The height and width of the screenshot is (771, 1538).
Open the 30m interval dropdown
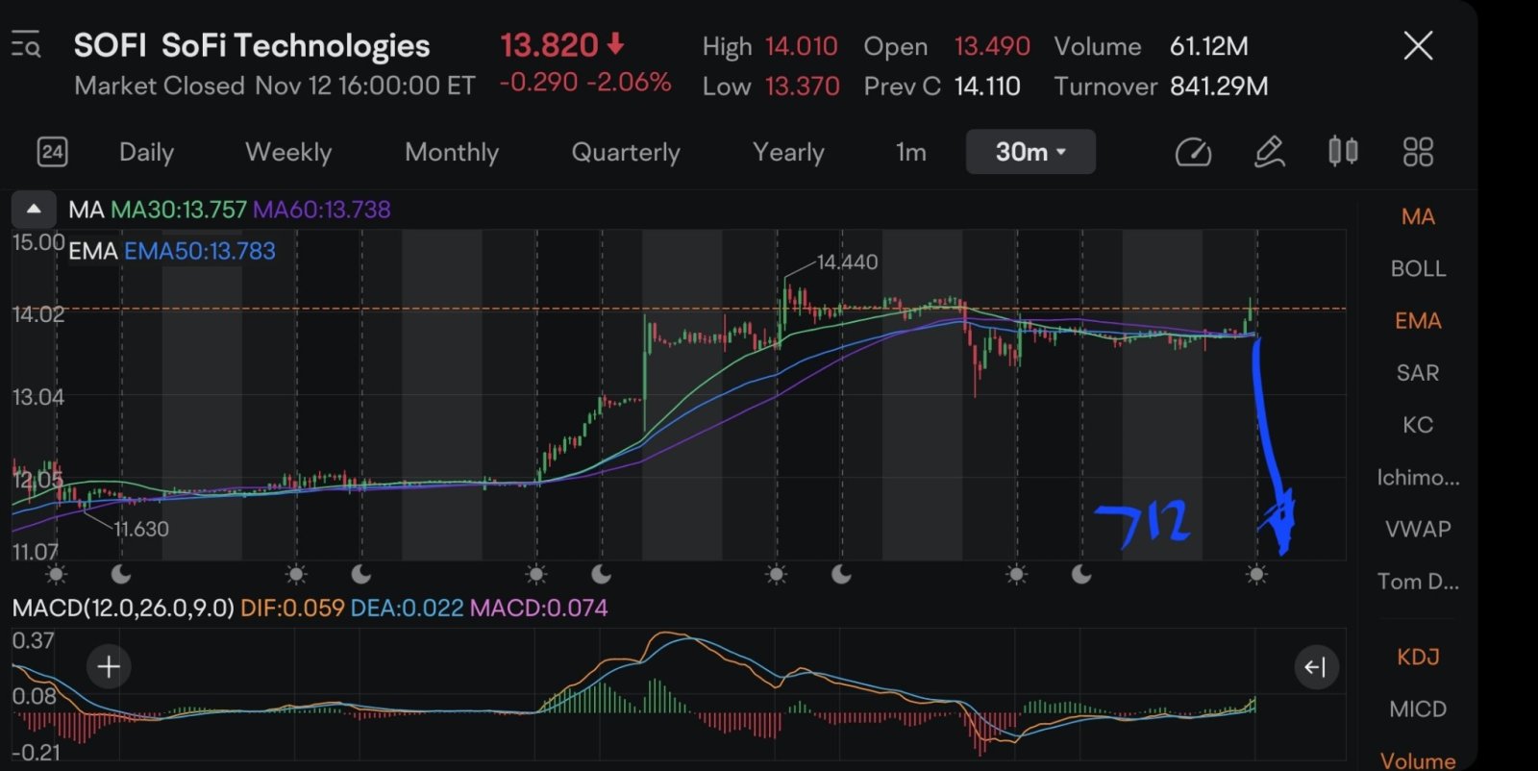coord(1030,152)
